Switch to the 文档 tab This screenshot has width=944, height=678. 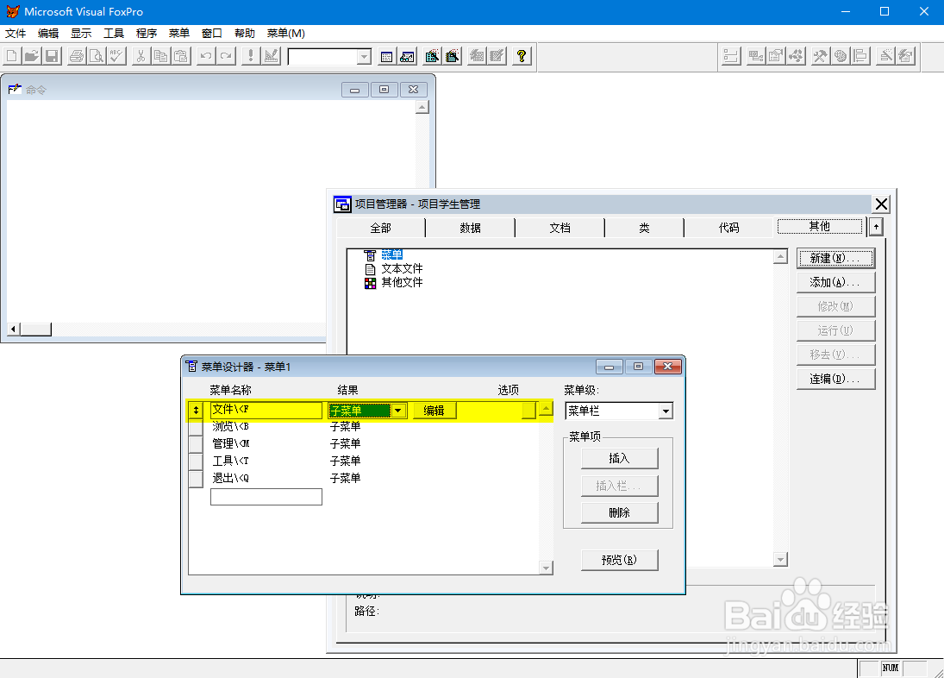[560, 228]
